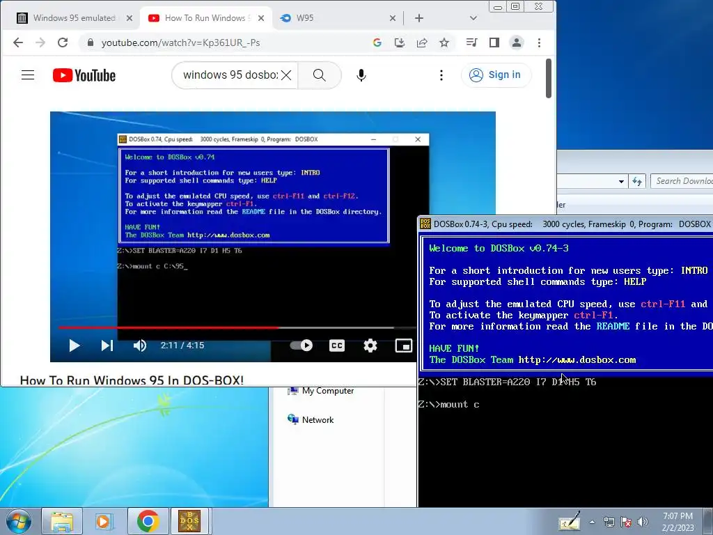The image size is (713, 535).
Task: Enable miniplayer mode
Action: pyautogui.click(x=403, y=346)
